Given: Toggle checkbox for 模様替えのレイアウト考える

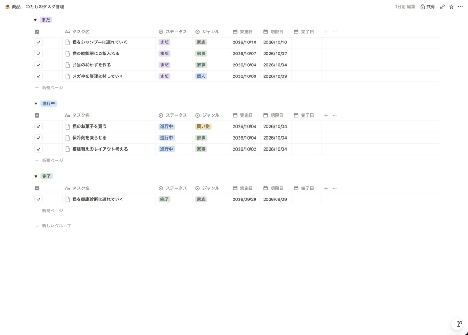Looking at the screenshot, I should (38, 149).
